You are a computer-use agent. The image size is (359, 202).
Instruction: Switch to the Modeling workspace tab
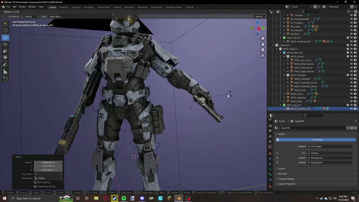click(x=64, y=7)
